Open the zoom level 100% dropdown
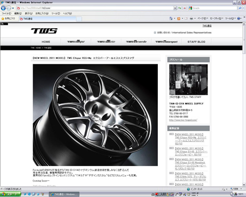 pos(236,189)
